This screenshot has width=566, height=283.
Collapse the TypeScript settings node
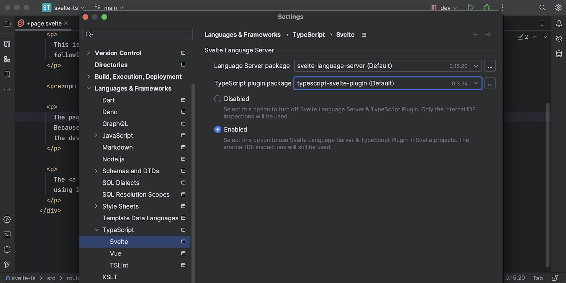(96, 230)
